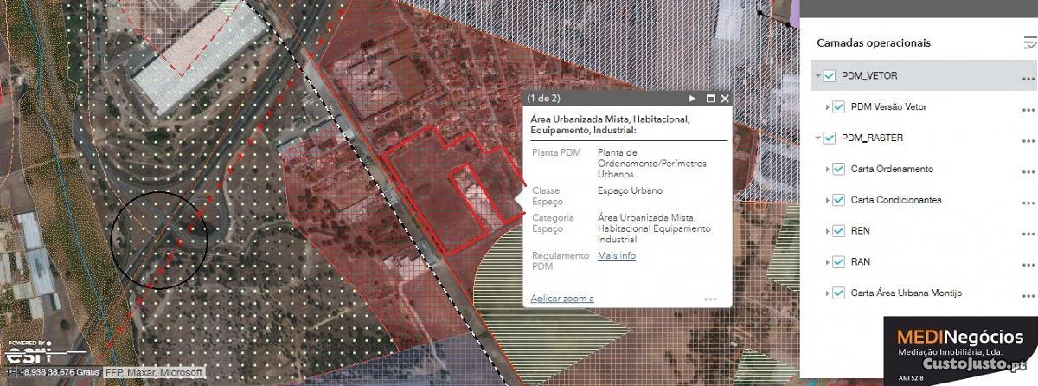Image resolution: width=1038 pixels, height=386 pixels.
Task: Open the layer list options icon
Action: [x=1028, y=43]
